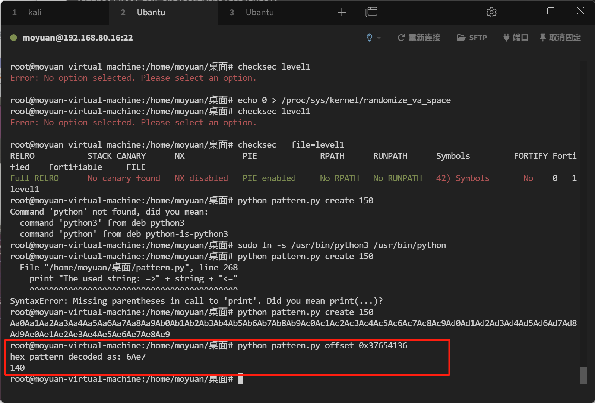Focus the terminal prompt at the cursor
595x403 pixels.
click(x=240, y=379)
